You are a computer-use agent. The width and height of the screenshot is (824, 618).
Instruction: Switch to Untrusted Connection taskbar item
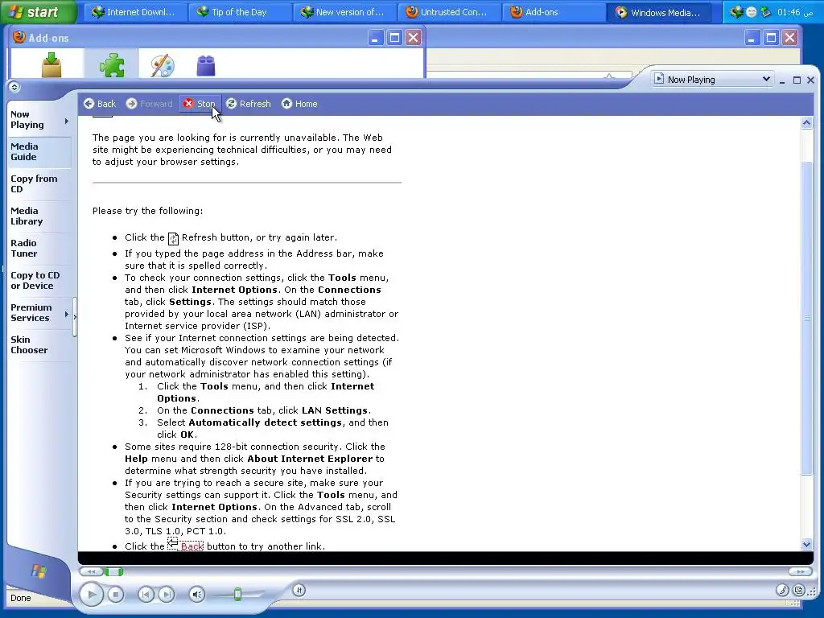point(447,12)
